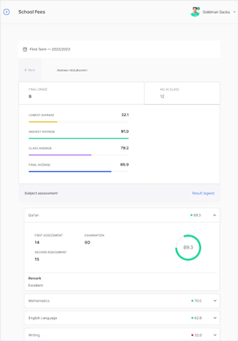Click the Excellent remark text

36,285
